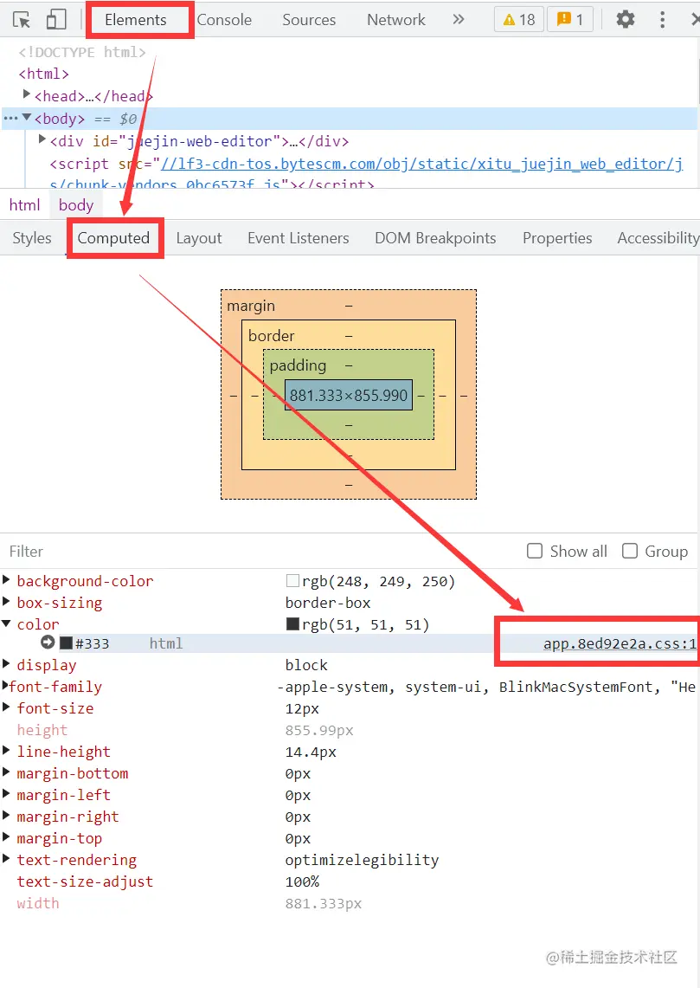
Task: Click the three dots before body node
Action: click(10, 119)
